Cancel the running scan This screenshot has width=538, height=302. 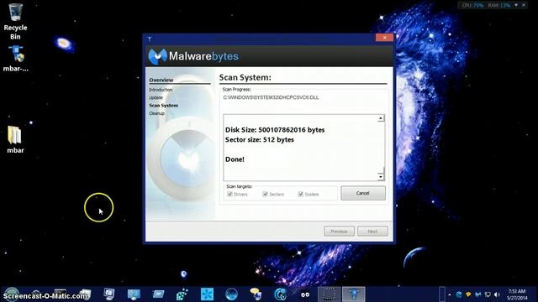tap(363, 193)
